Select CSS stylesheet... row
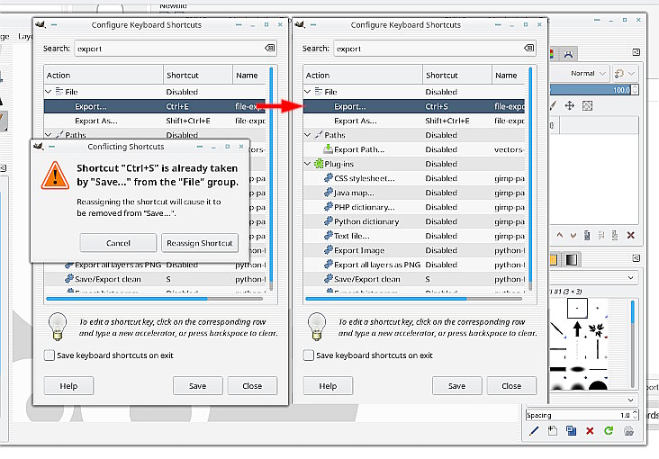Viewport: 659px width, 459px height. 414,178
